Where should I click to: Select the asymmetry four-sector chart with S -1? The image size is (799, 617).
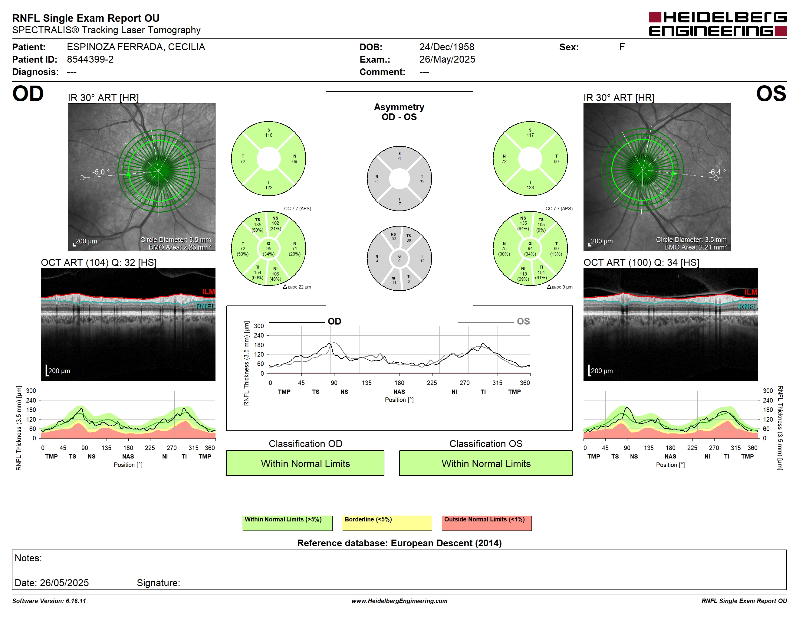tap(399, 178)
